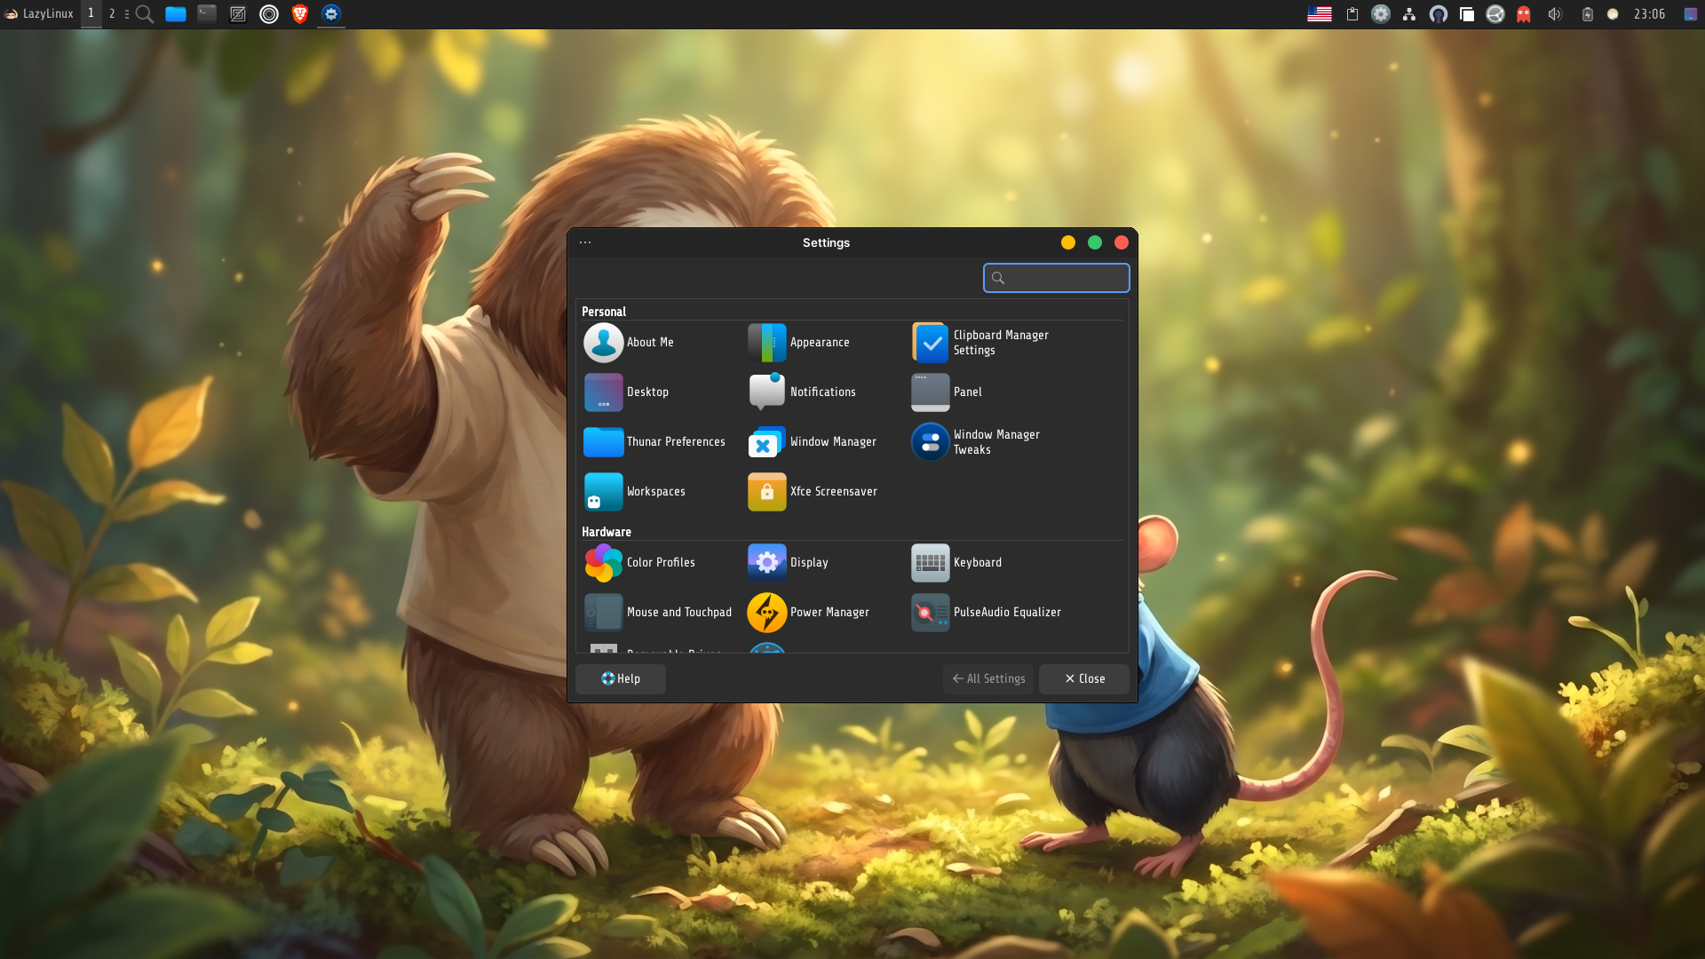The height and width of the screenshot is (959, 1705).
Task: Open Xfce Screensaver settings
Action: pyautogui.click(x=813, y=492)
